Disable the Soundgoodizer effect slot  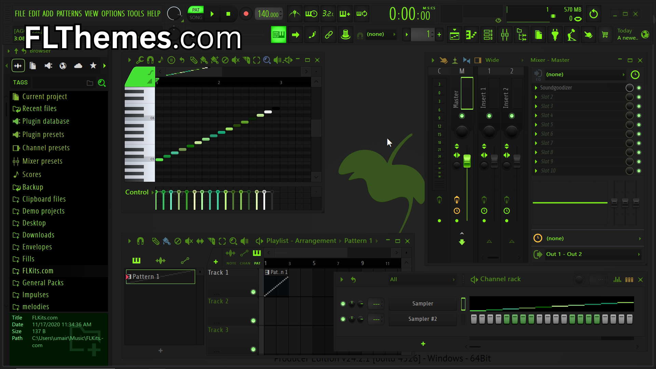click(639, 88)
